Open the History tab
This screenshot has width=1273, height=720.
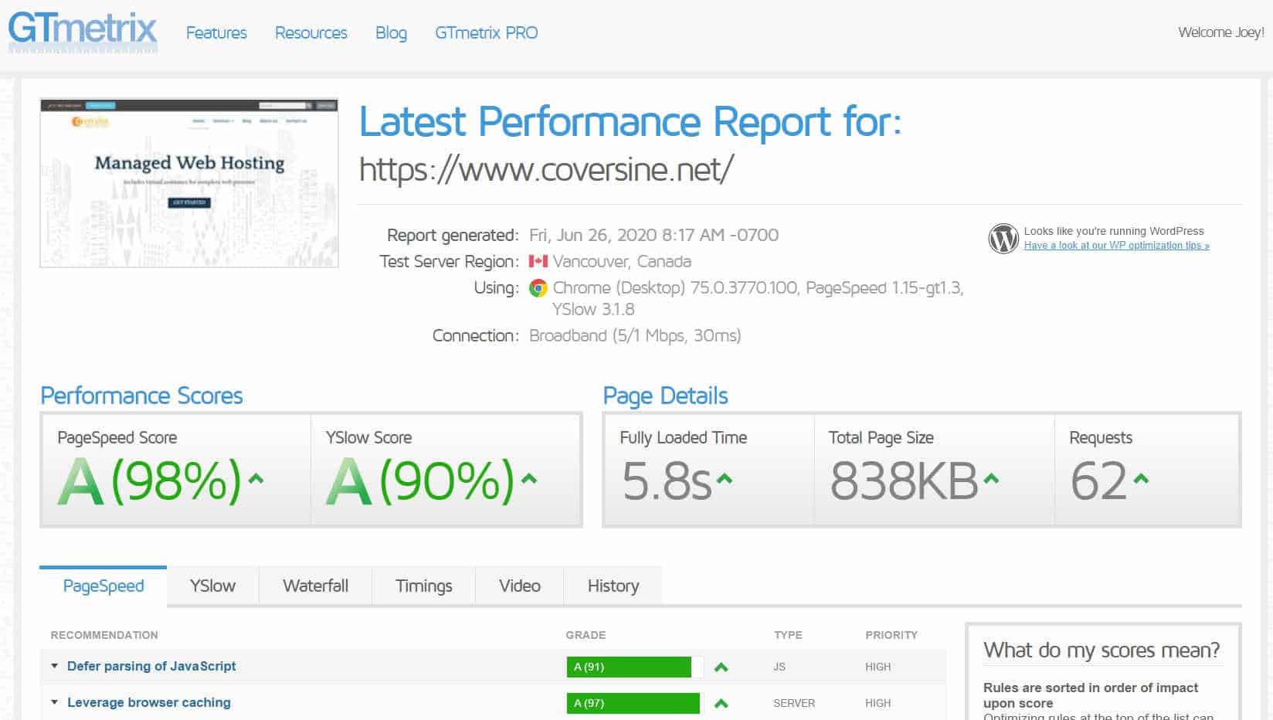click(x=613, y=586)
